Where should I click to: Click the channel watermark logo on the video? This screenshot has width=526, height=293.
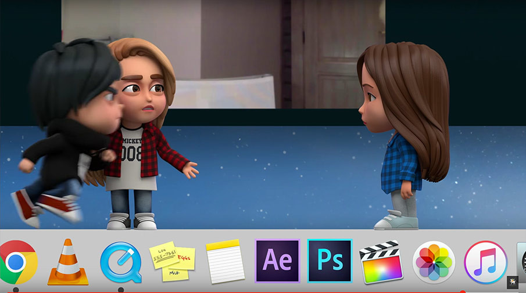(512, 281)
